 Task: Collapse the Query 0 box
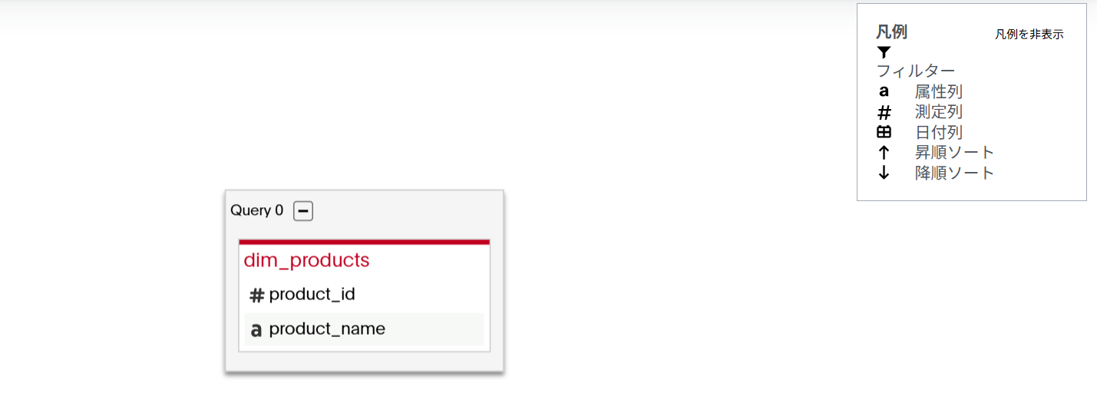303,210
